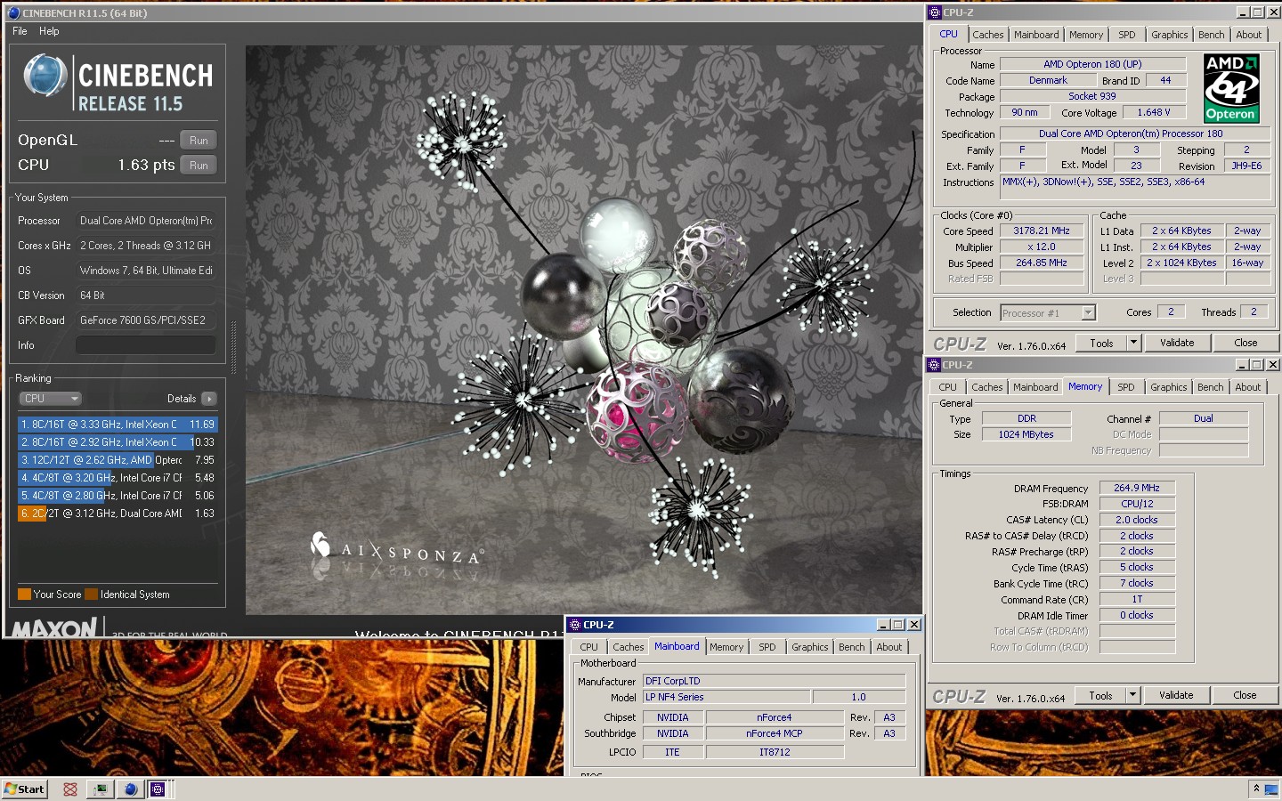
Task: Click the monitor icon taskbar button
Action: [101, 789]
